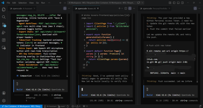Synchronize changes icon in status bar
The width and height of the screenshot is (203, 108).
pyautogui.click(x=68, y=106)
